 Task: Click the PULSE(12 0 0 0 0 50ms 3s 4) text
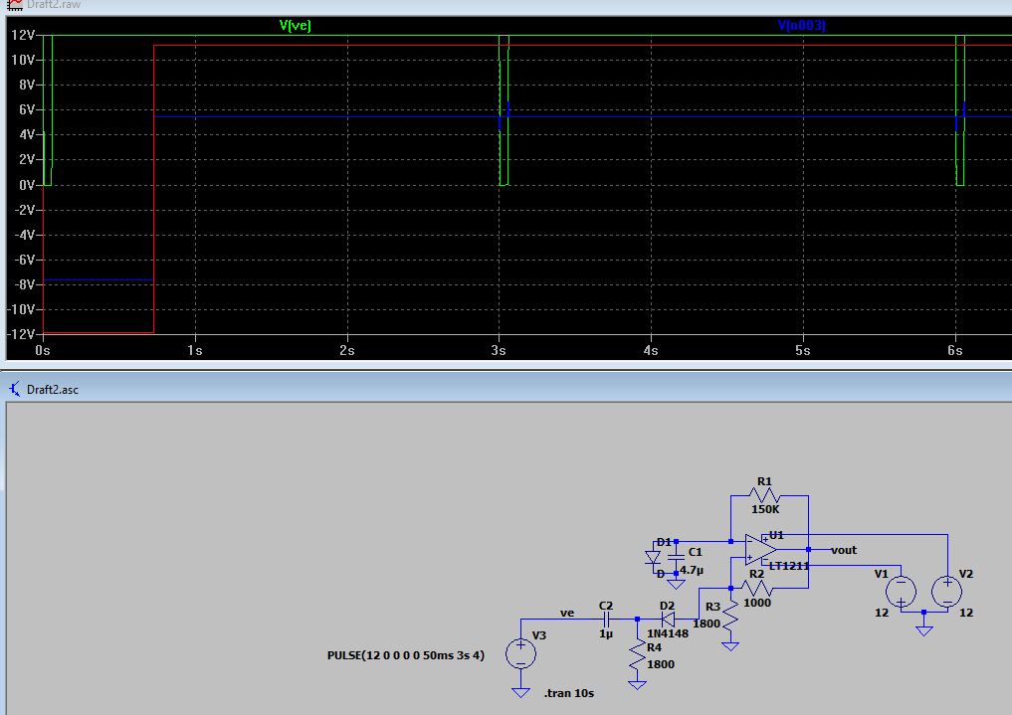[x=406, y=655]
